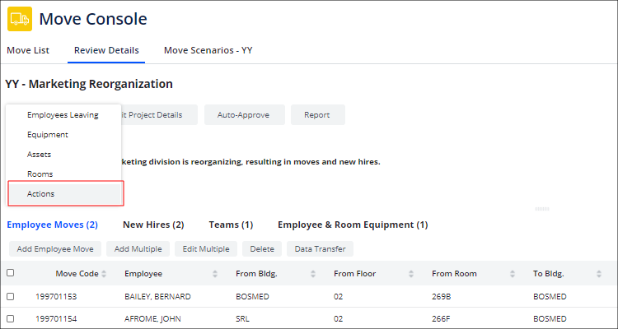The width and height of the screenshot is (618, 329).
Task: Sort by From Room column arrows
Action: [x=513, y=274]
